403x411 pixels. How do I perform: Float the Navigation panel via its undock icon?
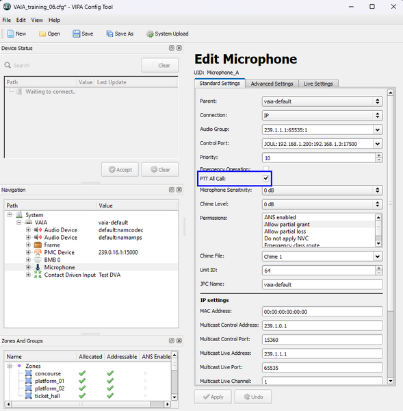(x=172, y=190)
